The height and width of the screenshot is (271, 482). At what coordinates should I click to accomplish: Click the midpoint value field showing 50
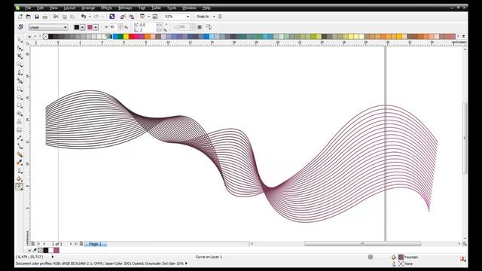click(113, 27)
